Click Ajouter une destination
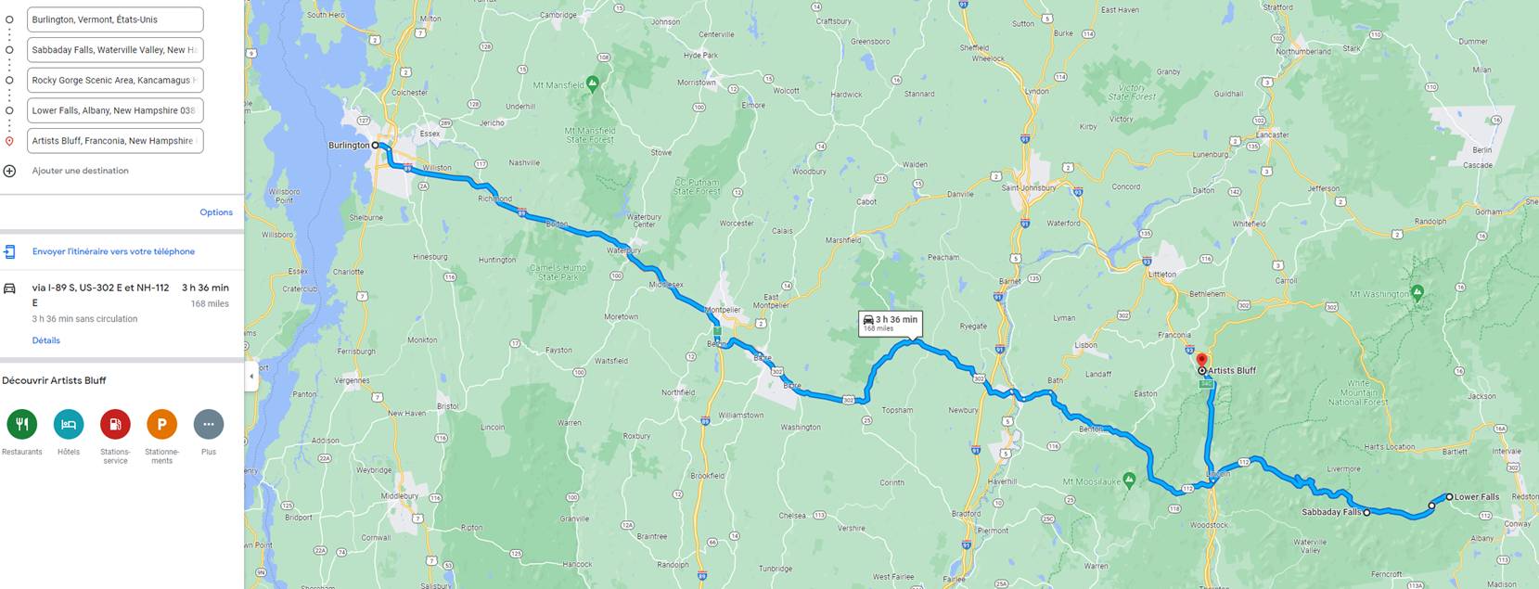 tap(81, 171)
